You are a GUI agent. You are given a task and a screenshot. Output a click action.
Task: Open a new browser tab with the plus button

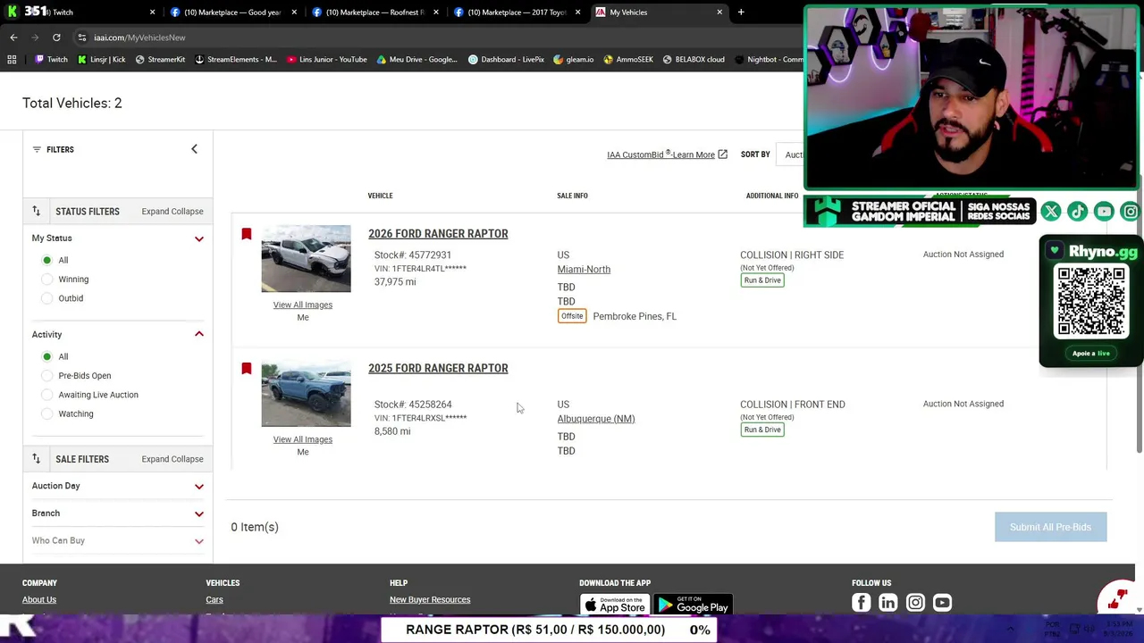741,13
